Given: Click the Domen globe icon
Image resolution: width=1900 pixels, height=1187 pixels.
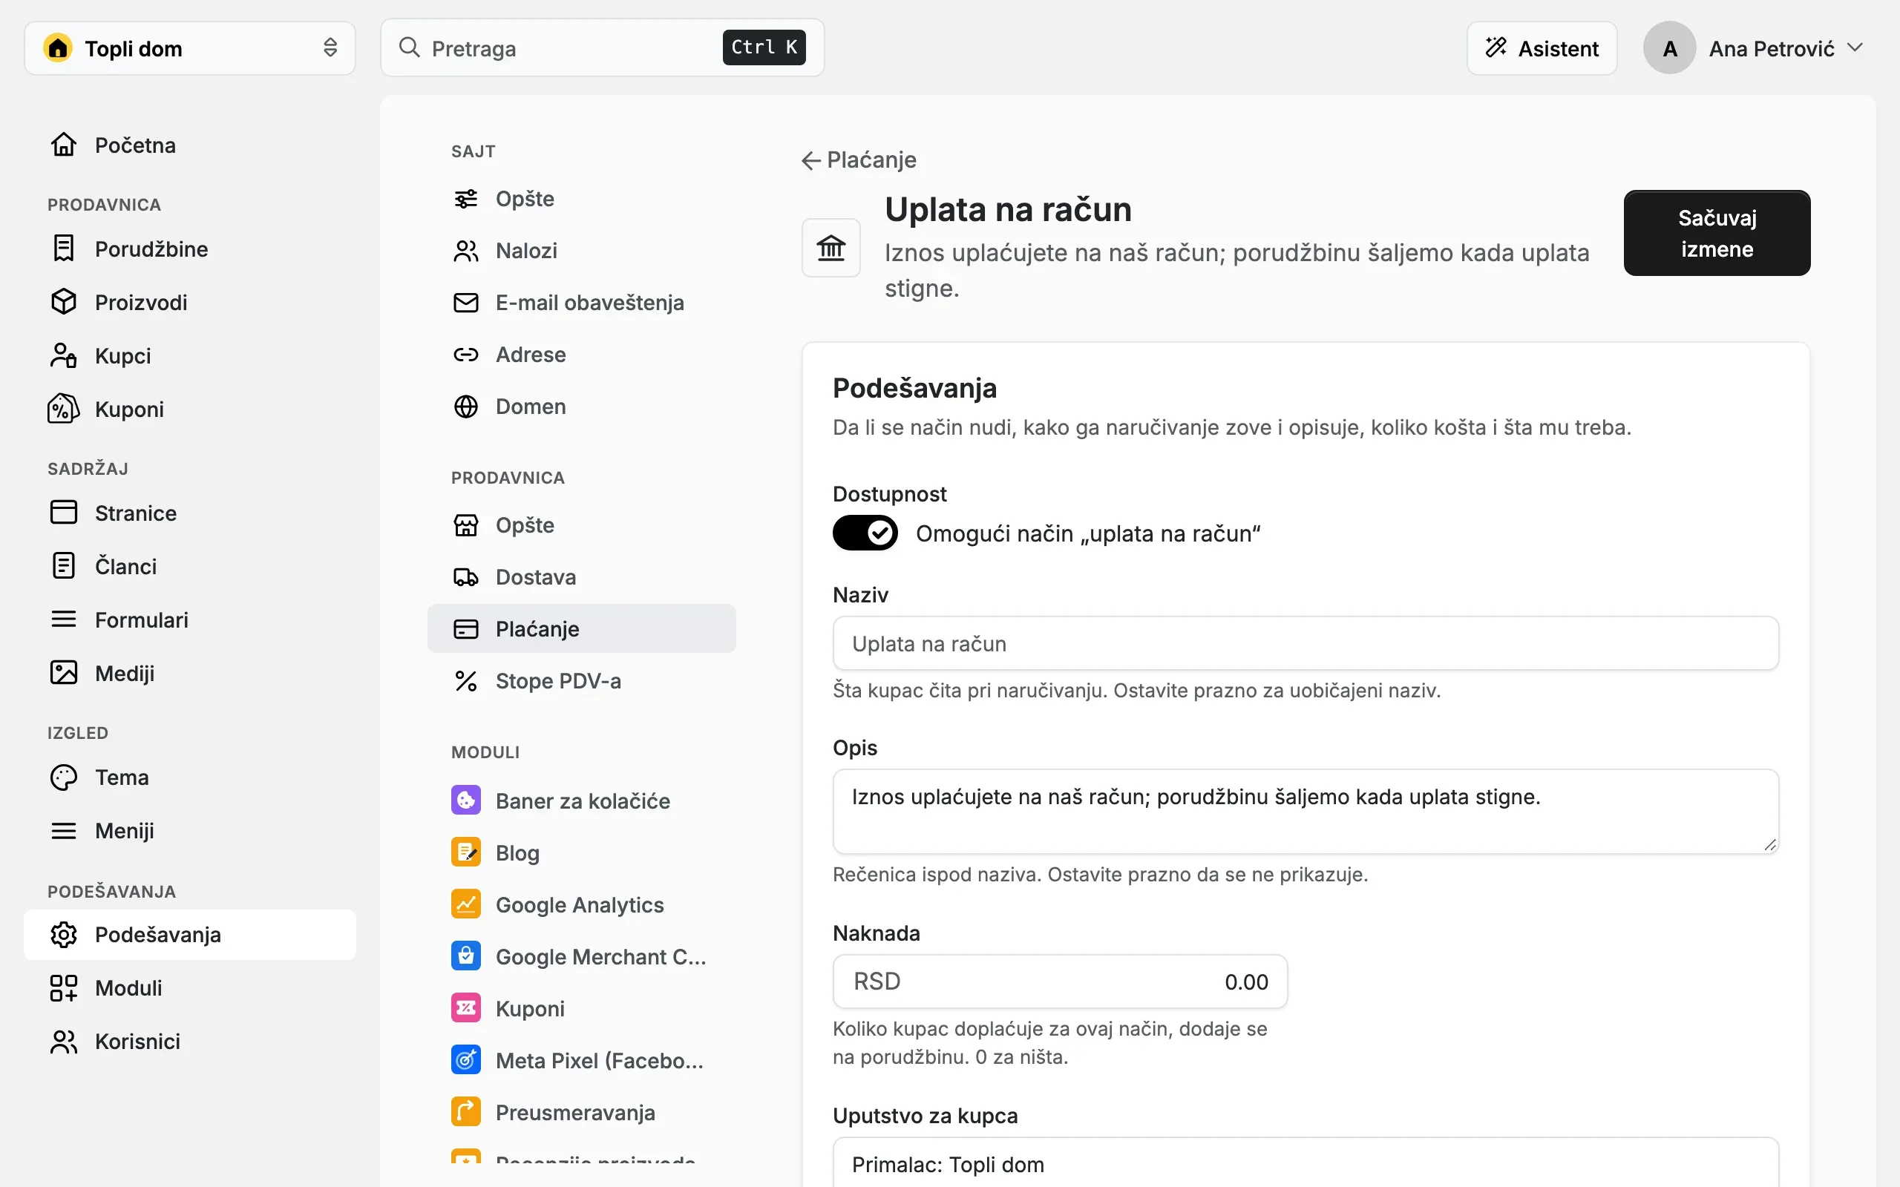Looking at the screenshot, I should point(465,407).
